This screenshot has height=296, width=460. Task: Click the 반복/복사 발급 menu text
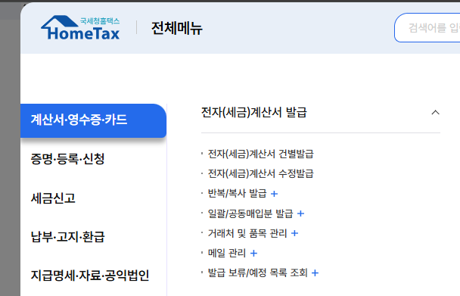237,194
